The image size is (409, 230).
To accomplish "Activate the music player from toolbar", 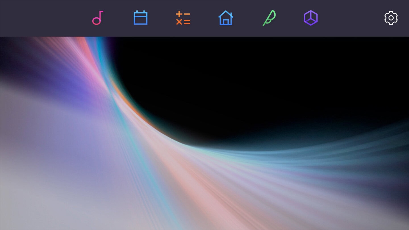I will point(97,18).
